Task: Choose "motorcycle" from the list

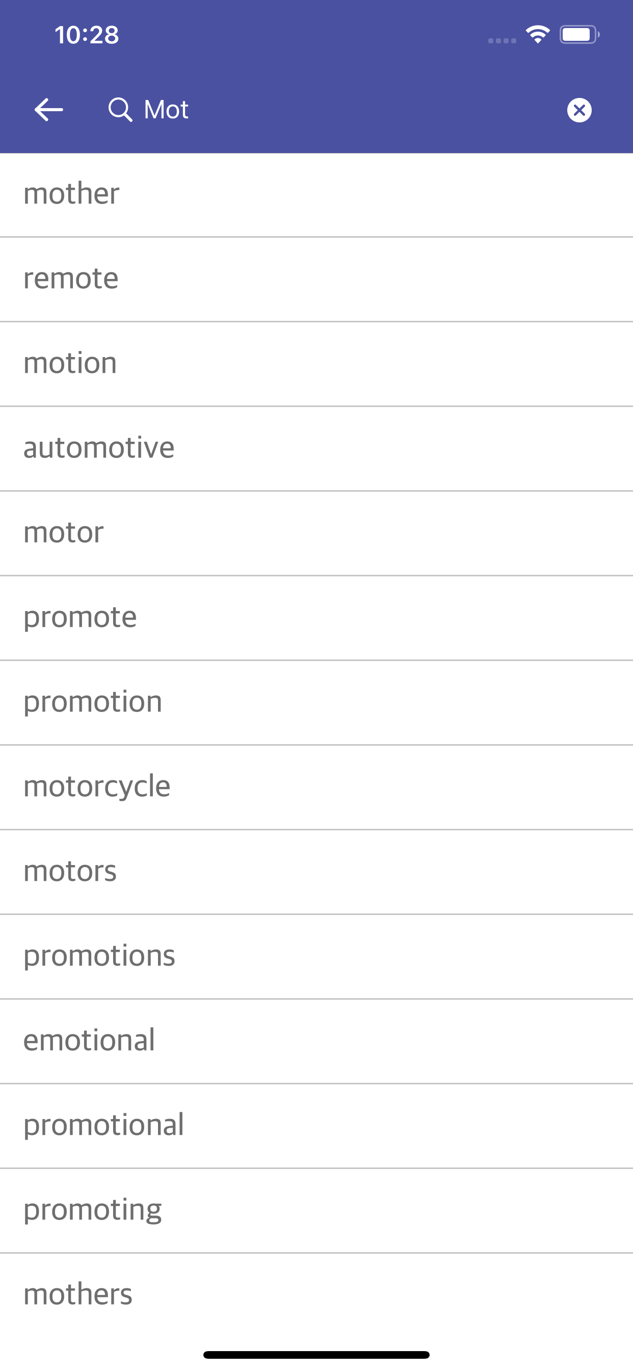Action: tap(316, 787)
